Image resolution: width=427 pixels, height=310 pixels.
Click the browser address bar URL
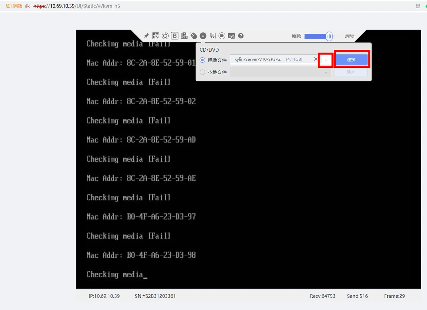coord(77,6)
